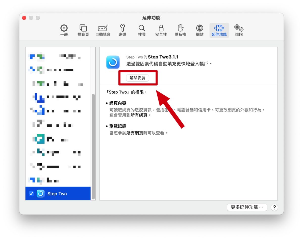Select the Step Two row in extension list
This screenshot has width=303, height=240.
pos(58,194)
